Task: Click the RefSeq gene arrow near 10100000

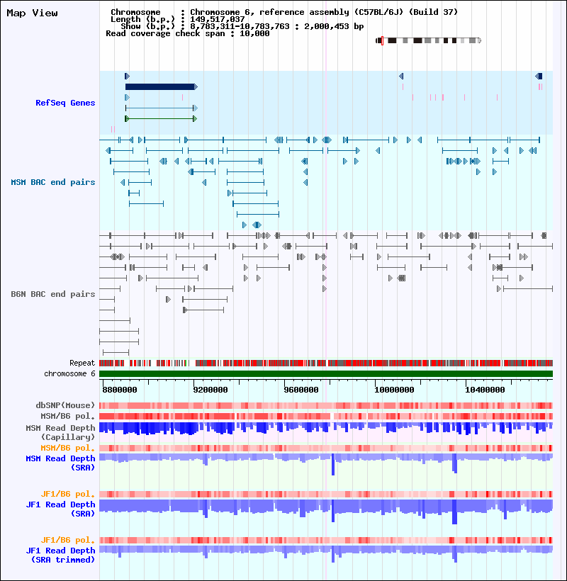Action: pyautogui.click(x=401, y=77)
